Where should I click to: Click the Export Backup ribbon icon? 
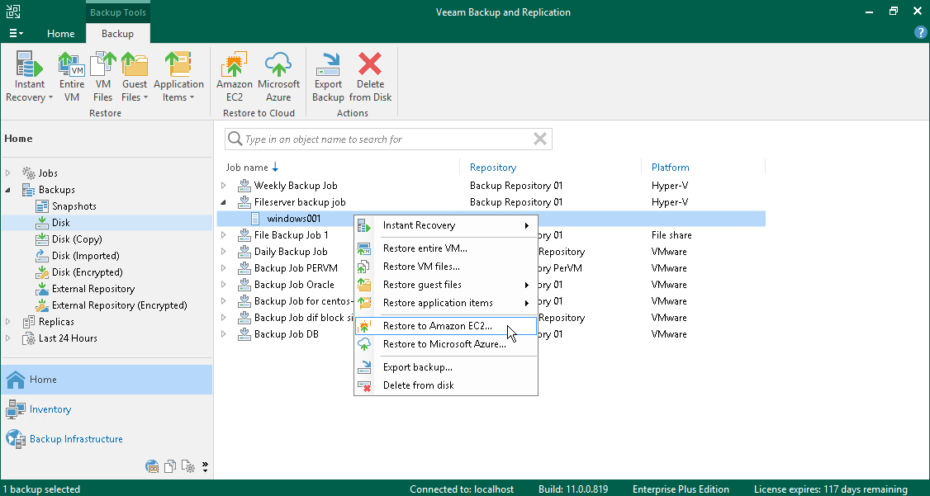[328, 77]
